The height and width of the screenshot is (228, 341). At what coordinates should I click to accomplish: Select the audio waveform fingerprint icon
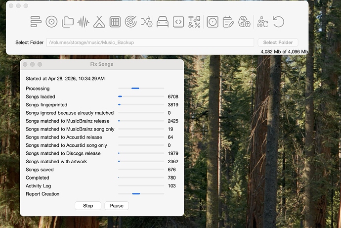pos(84,22)
